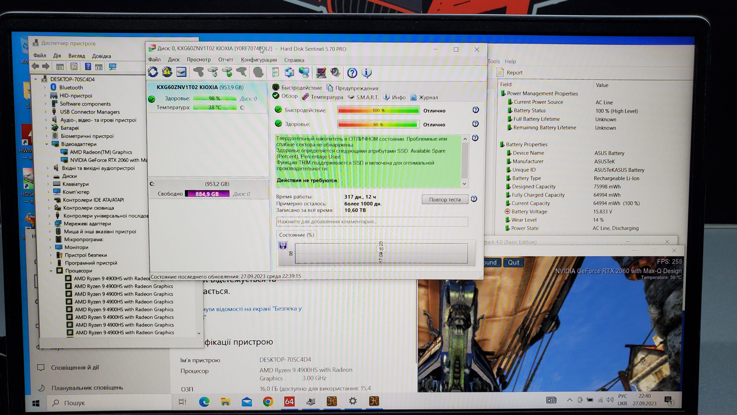Collapse the Процесори tree node
737x415 pixels.
click(51, 271)
